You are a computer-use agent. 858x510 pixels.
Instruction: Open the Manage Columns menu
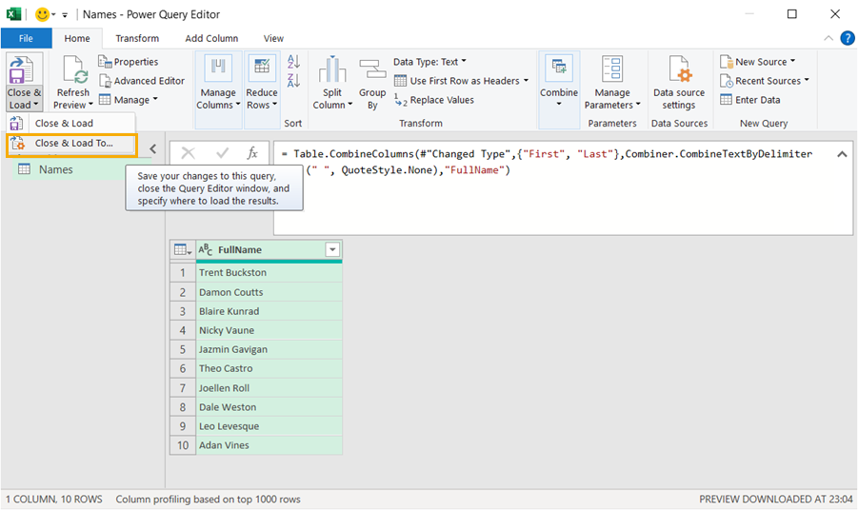click(x=218, y=82)
